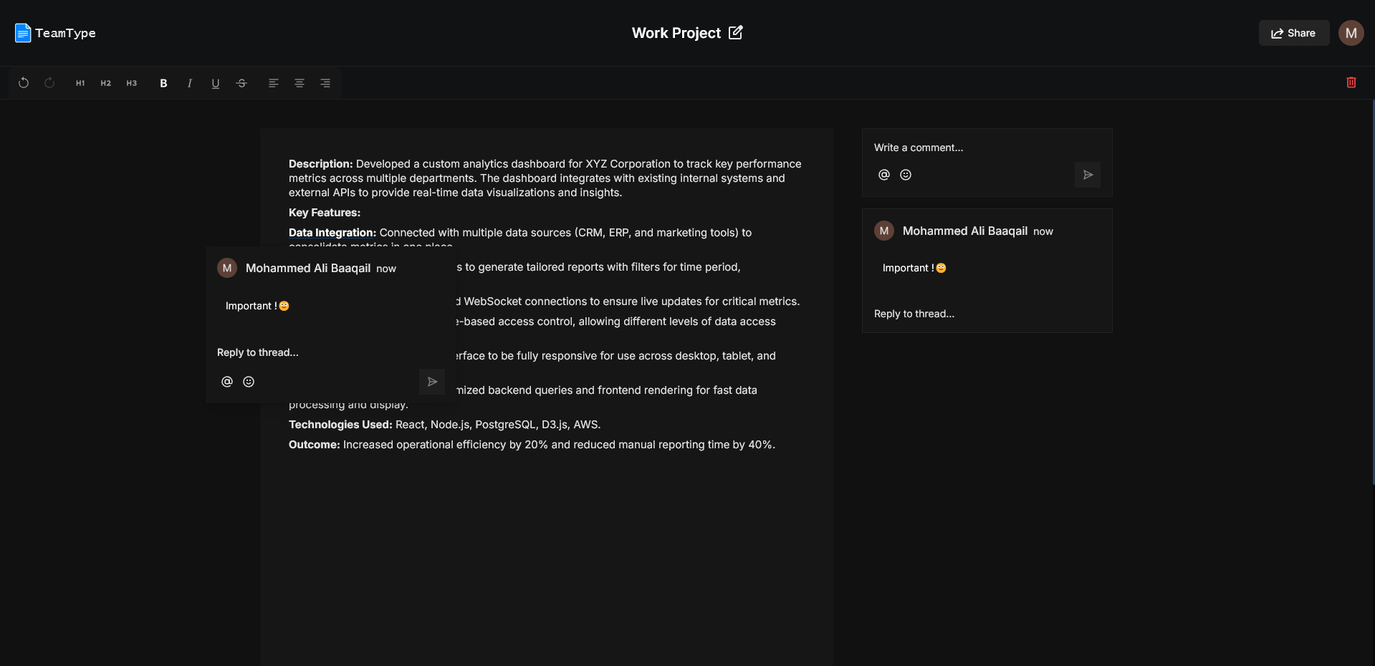Image resolution: width=1375 pixels, height=666 pixels.
Task: Edit the Work Project title
Action: click(x=736, y=32)
